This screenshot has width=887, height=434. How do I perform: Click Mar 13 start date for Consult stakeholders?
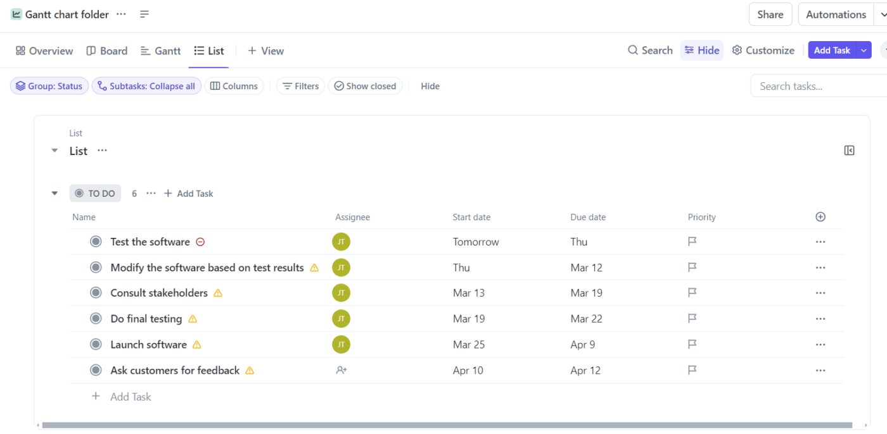point(469,293)
